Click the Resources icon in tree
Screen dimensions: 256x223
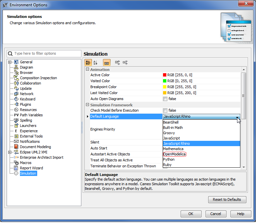(16, 110)
